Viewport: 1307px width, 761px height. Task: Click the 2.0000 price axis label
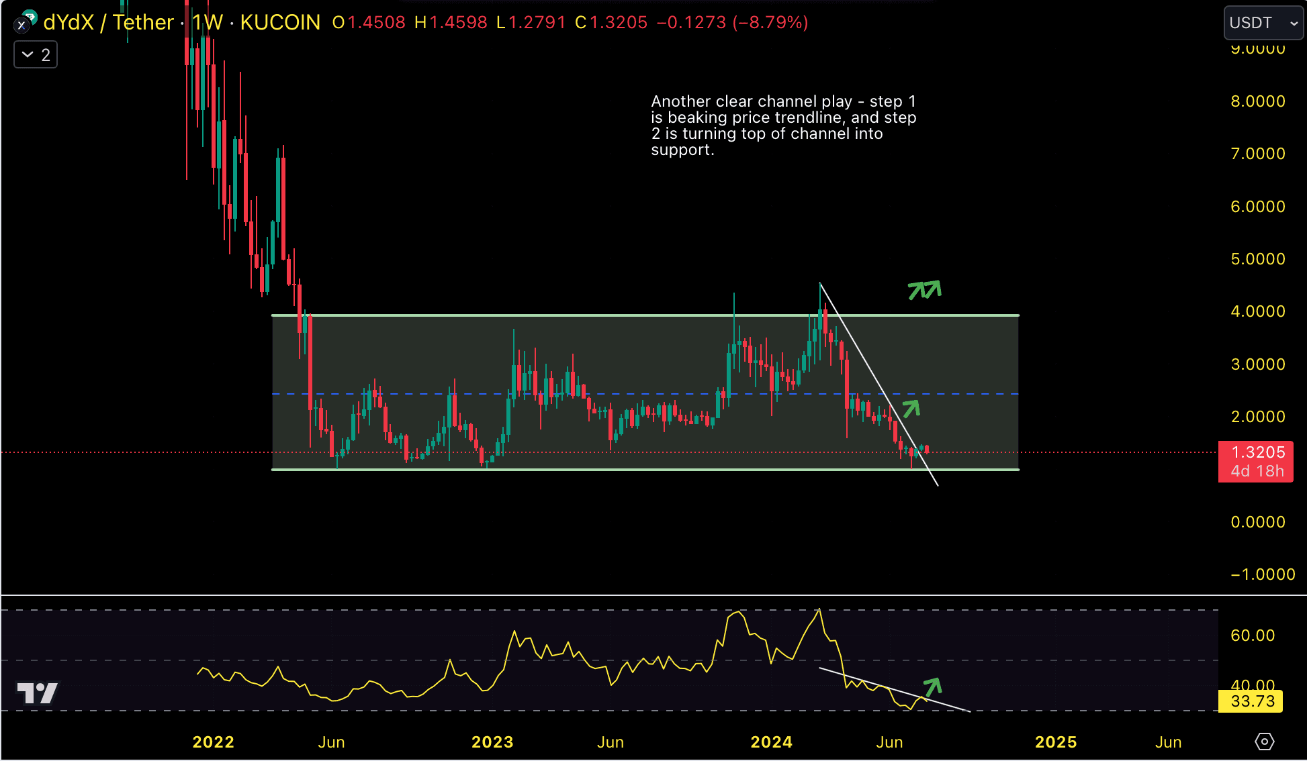pyautogui.click(x=1257, y=417)
